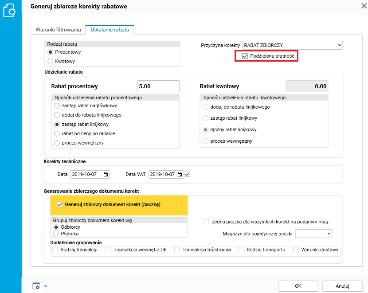
Task: Toggle the Podzielona płatność checkbox
Action: coord(245,56)
